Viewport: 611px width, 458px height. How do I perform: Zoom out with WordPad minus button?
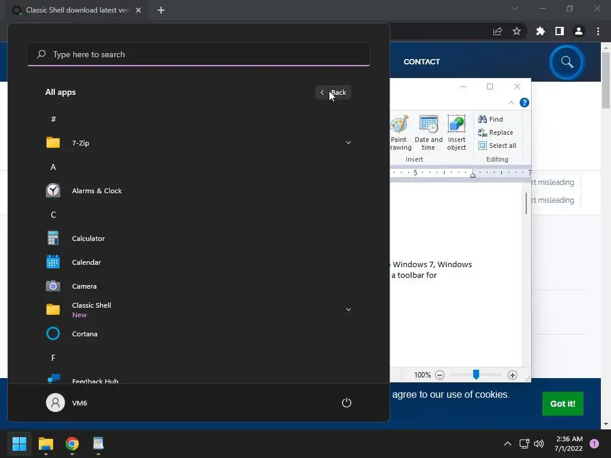(440, 375)
